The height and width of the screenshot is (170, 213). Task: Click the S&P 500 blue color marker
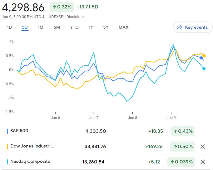pyautogui.click(x=7, y=131)
